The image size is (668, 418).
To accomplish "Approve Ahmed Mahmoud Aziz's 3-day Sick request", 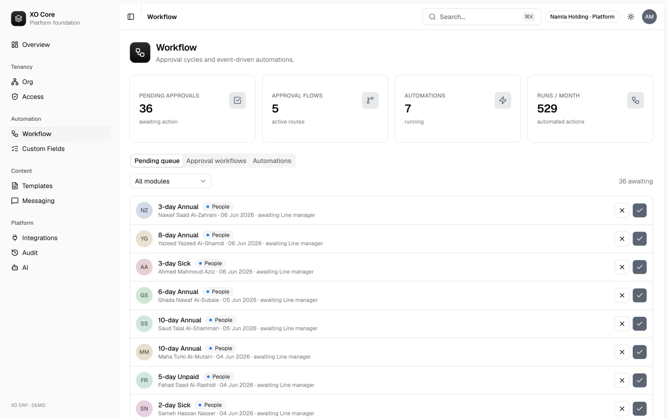I will 640,267.
